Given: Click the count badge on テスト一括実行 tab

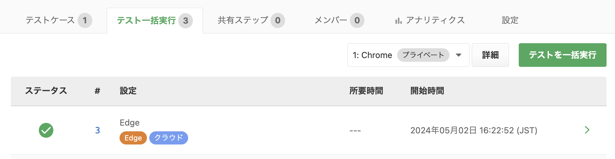Looking at the screenshot, I should click(185, 21).
